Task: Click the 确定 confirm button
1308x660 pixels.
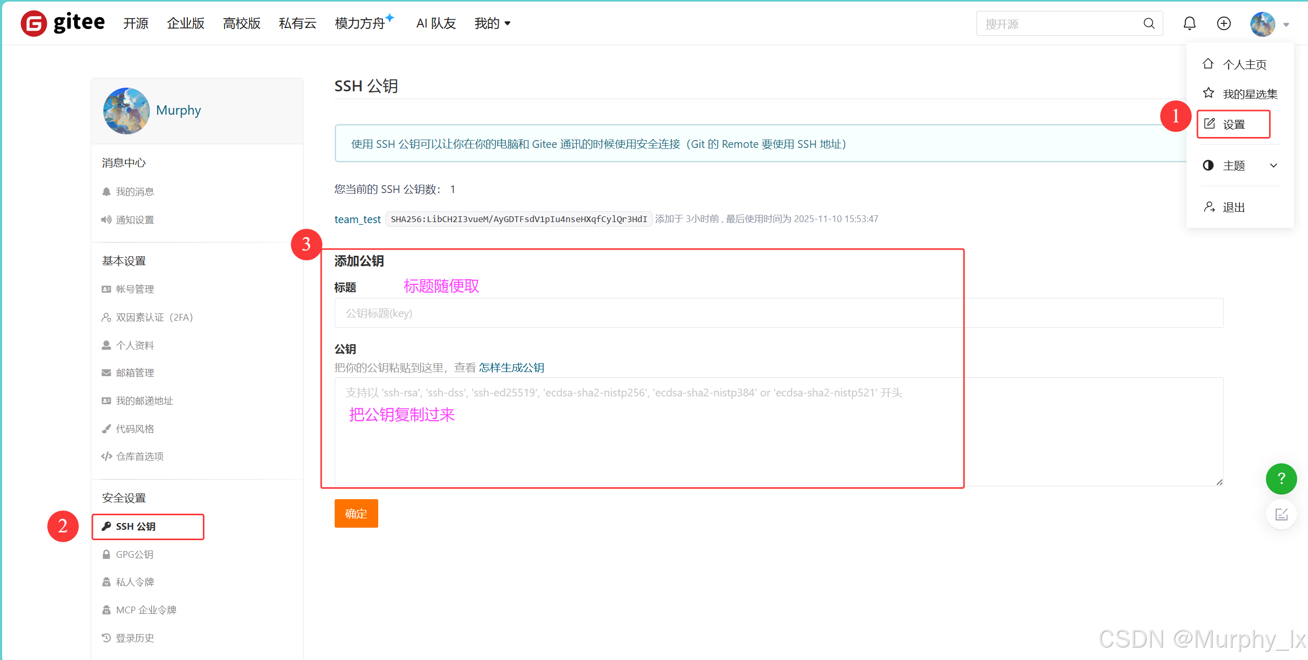Action: [356, 513]
